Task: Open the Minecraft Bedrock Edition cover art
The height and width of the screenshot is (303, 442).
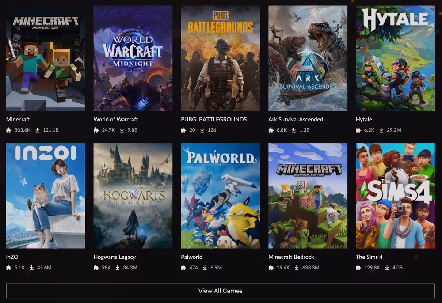Action: click(308, 196)
